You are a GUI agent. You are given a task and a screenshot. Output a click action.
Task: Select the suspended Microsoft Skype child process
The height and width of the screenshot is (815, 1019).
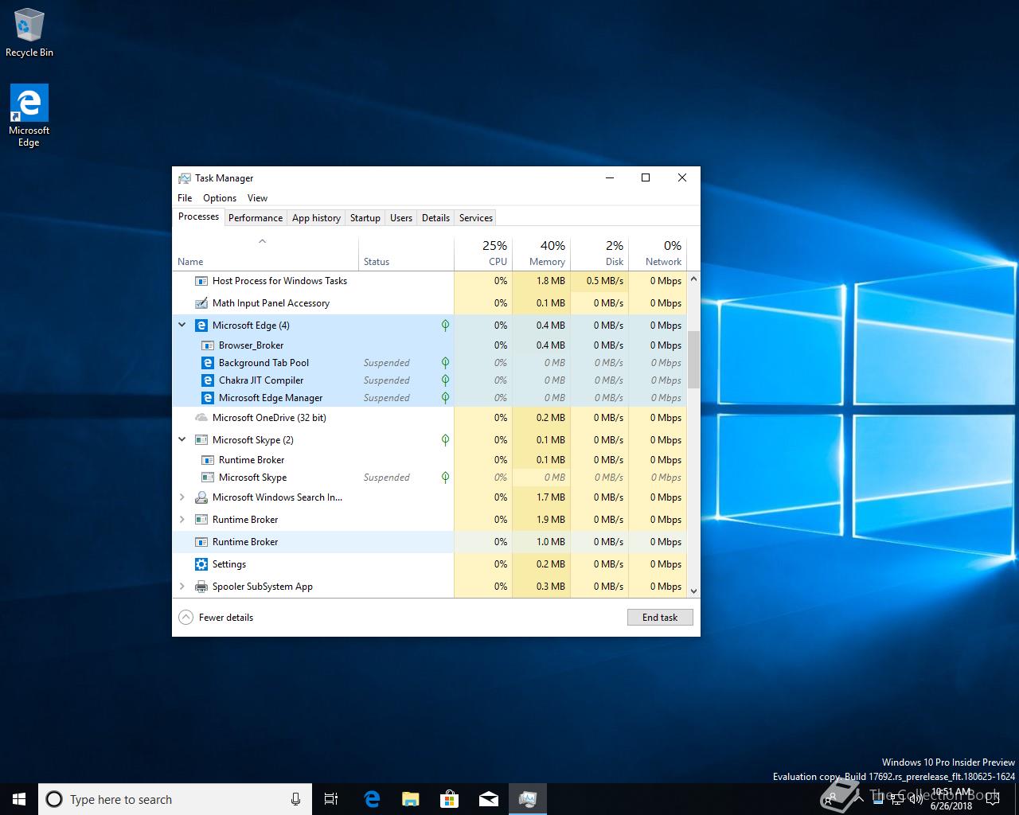point(430,478)
